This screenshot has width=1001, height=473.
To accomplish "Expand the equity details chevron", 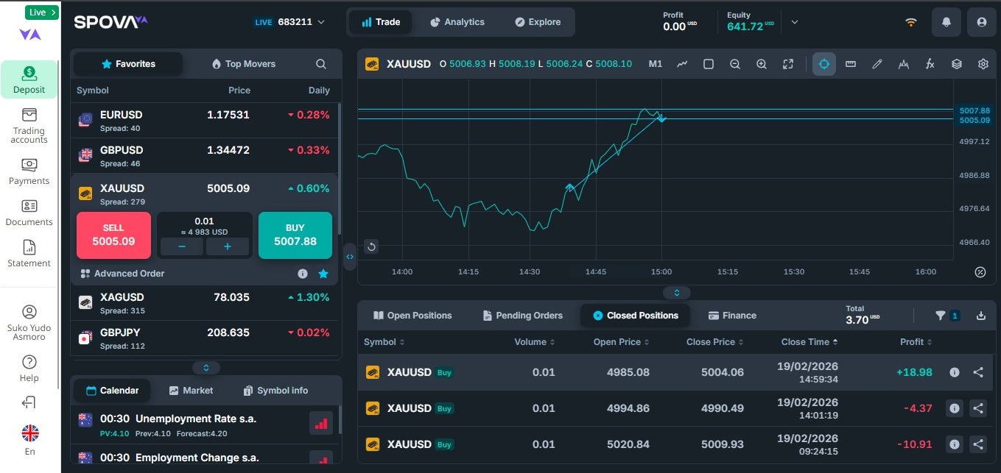I will [x=794, y=22].
